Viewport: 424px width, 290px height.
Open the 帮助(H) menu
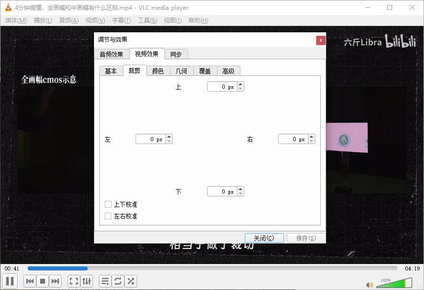(198, 21)
